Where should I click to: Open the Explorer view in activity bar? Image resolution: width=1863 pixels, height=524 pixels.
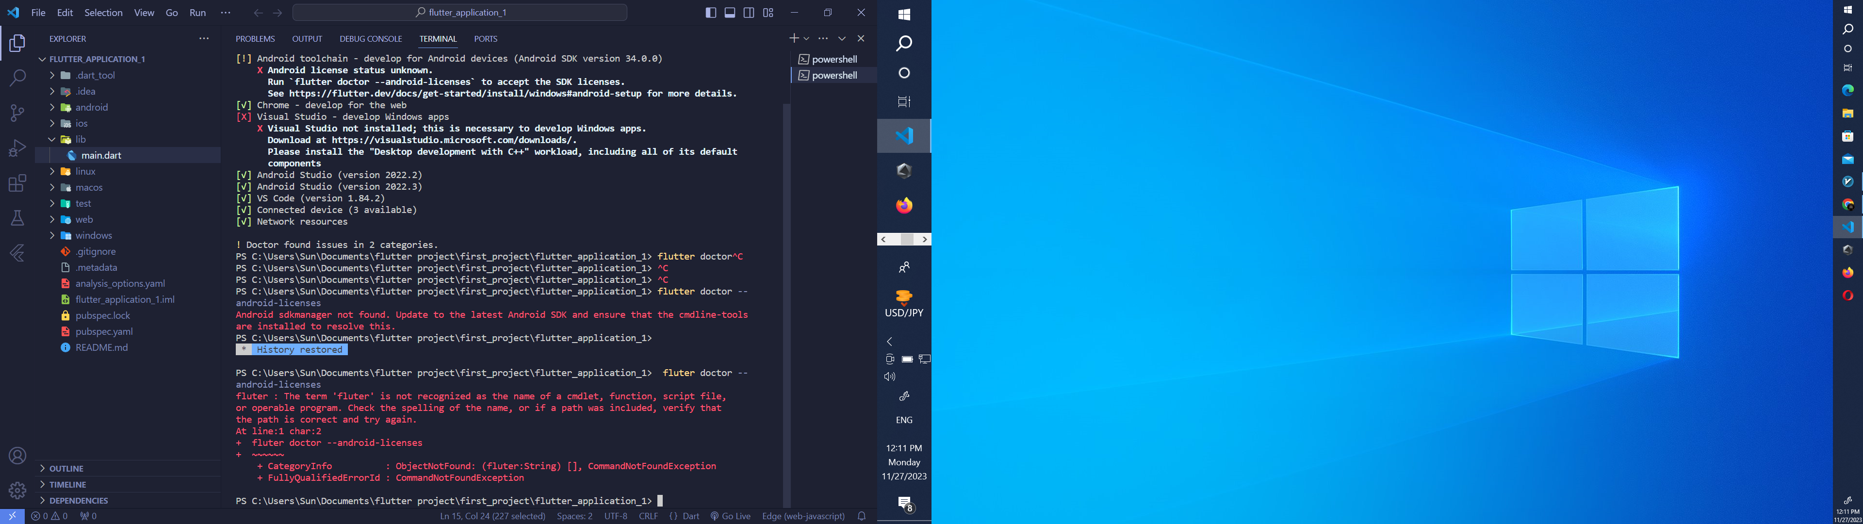(17, 44)
